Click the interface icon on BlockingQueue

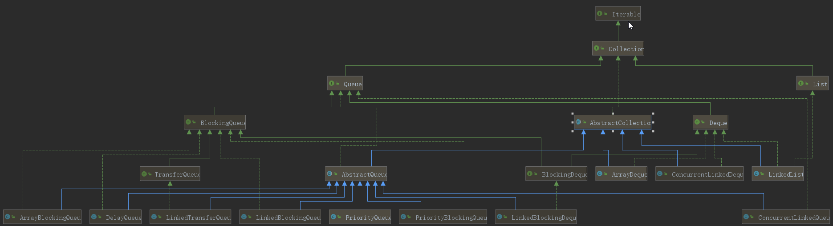pos(188,122)
